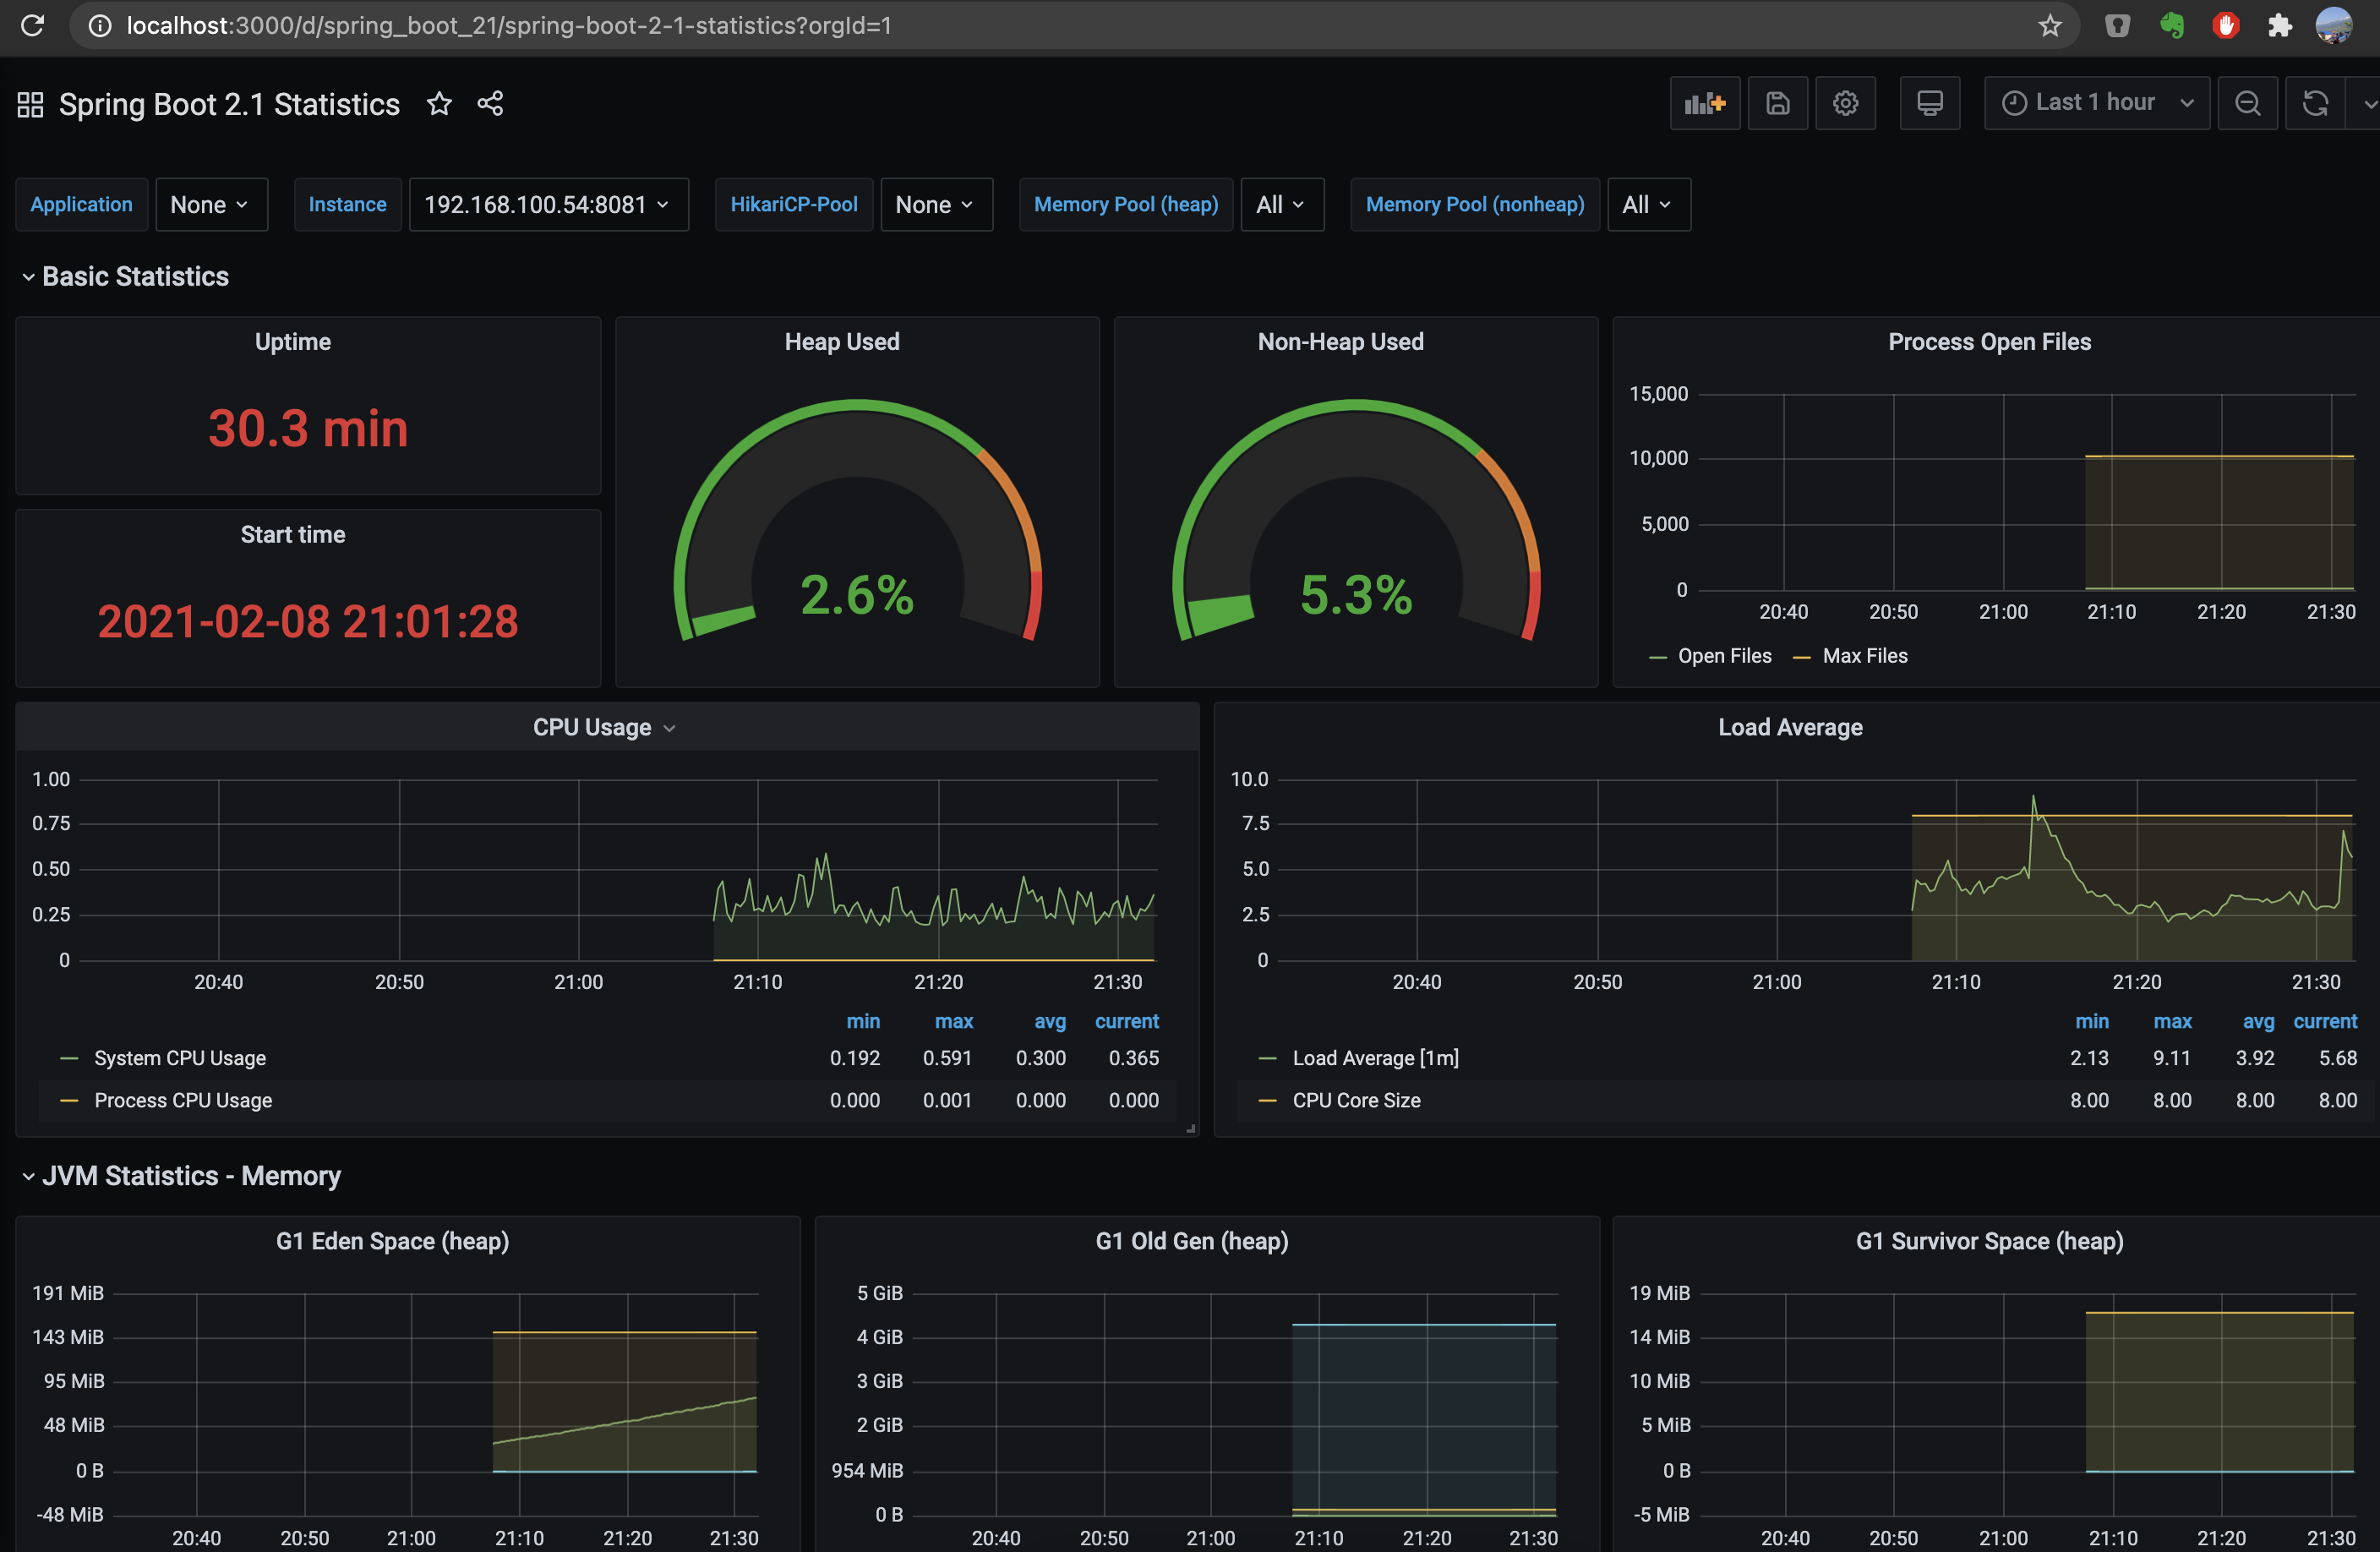Screen dimensions: 2380x1552
Task: Open the red stop-hand adblock extension
Action: tap(2225, 25)
